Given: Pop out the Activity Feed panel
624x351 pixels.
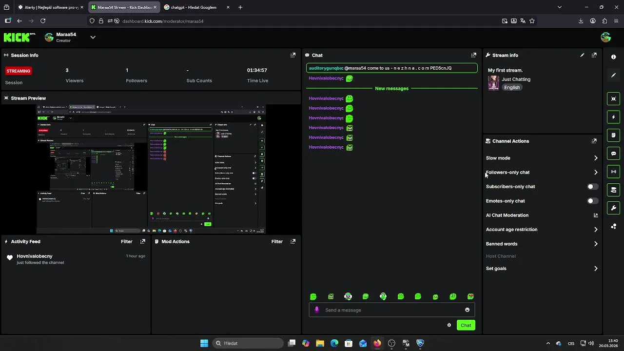Looking at the screenshot, I should tap(143, 241).
